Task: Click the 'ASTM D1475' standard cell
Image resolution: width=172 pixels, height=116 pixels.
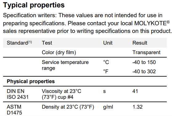Action: pos(14,110)
